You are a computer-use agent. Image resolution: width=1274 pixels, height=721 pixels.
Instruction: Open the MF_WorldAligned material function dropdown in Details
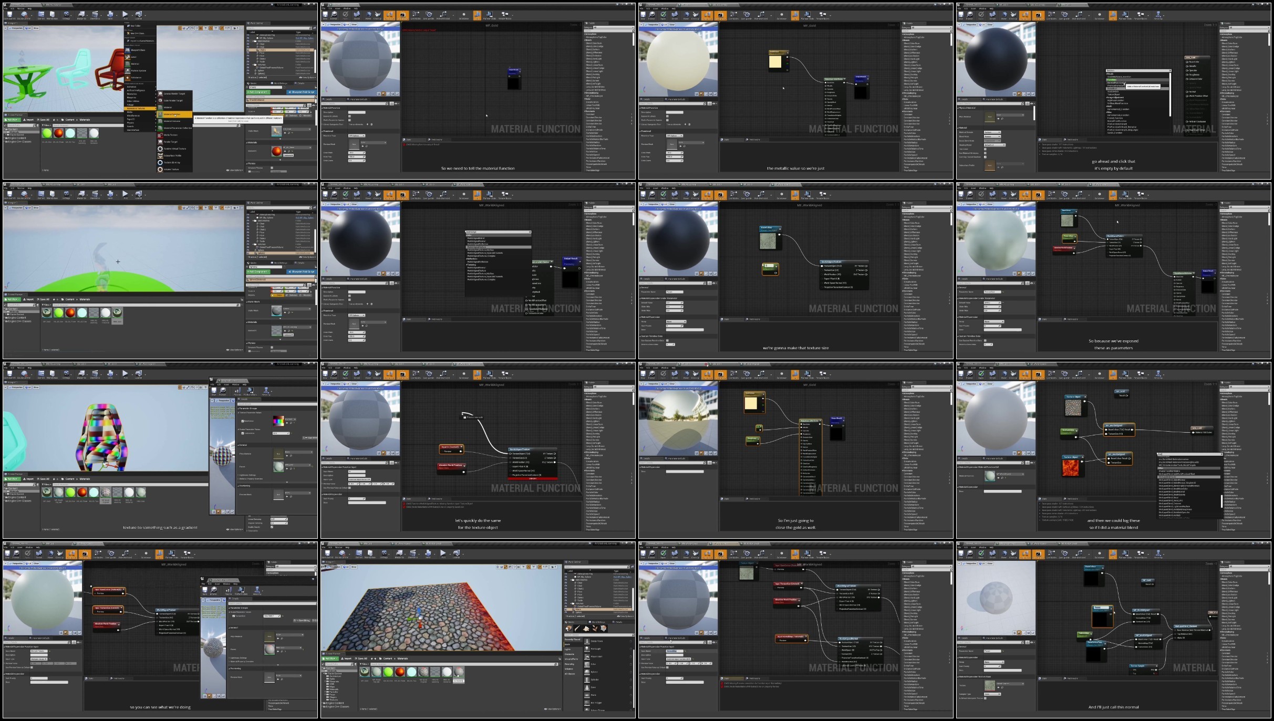pos(1010,474)
